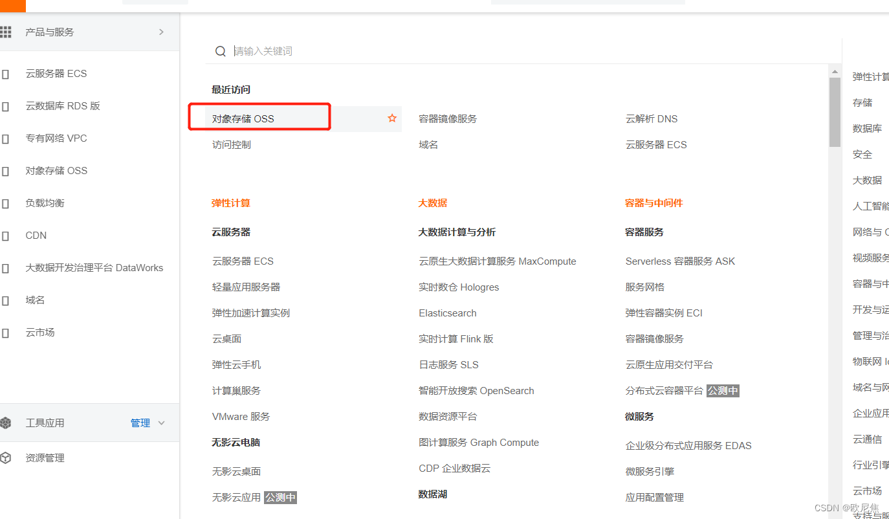The width and height of the screenshot is (889, 519).
Task: Collapse the 工具应用 section chevron
Action: point(162,423)
